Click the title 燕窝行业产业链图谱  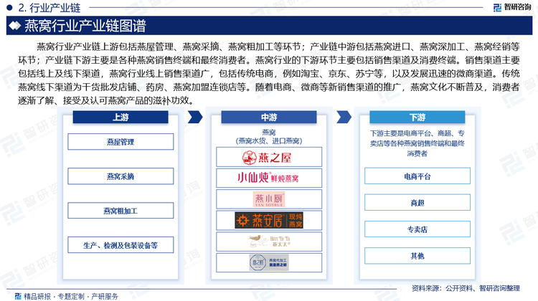point(85,26)
